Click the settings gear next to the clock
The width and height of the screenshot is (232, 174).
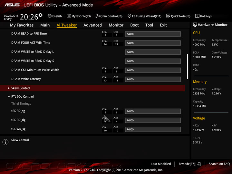40,15
